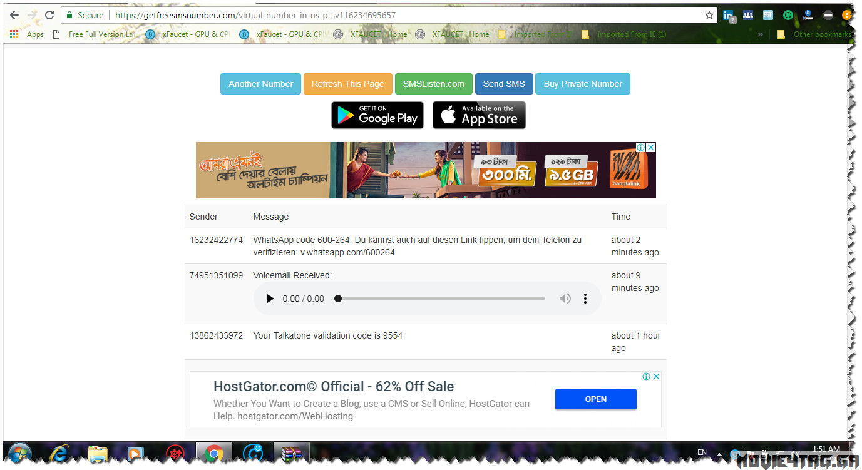Select sender number 13862433972

(216, 335)
